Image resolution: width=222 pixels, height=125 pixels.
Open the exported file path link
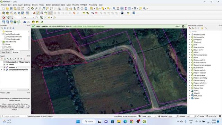88,26
